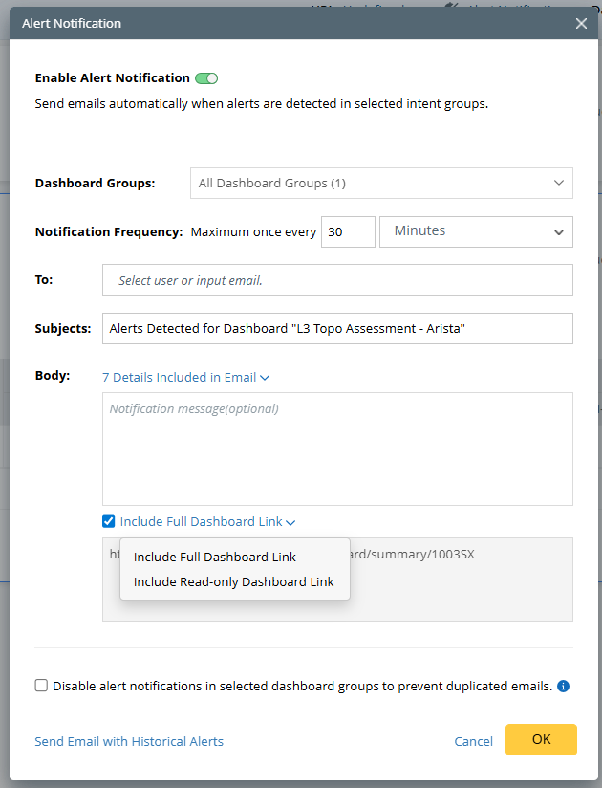The height and width of the screenshot is (788, 602).
Task: Toggle off Enable Alert Notification
Action: tap(205, 77)
